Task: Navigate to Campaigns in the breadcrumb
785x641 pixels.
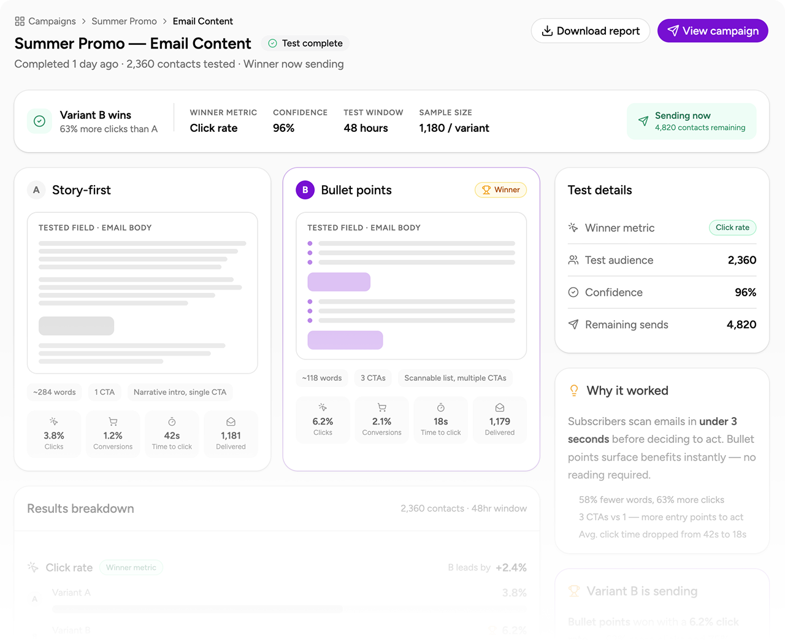Action: point(52,21)
